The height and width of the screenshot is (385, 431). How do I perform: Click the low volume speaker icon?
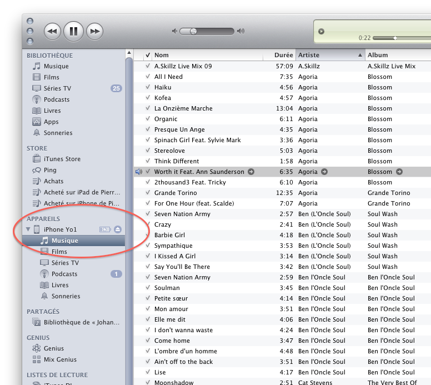pyautogui.click(x=174, y=31)
